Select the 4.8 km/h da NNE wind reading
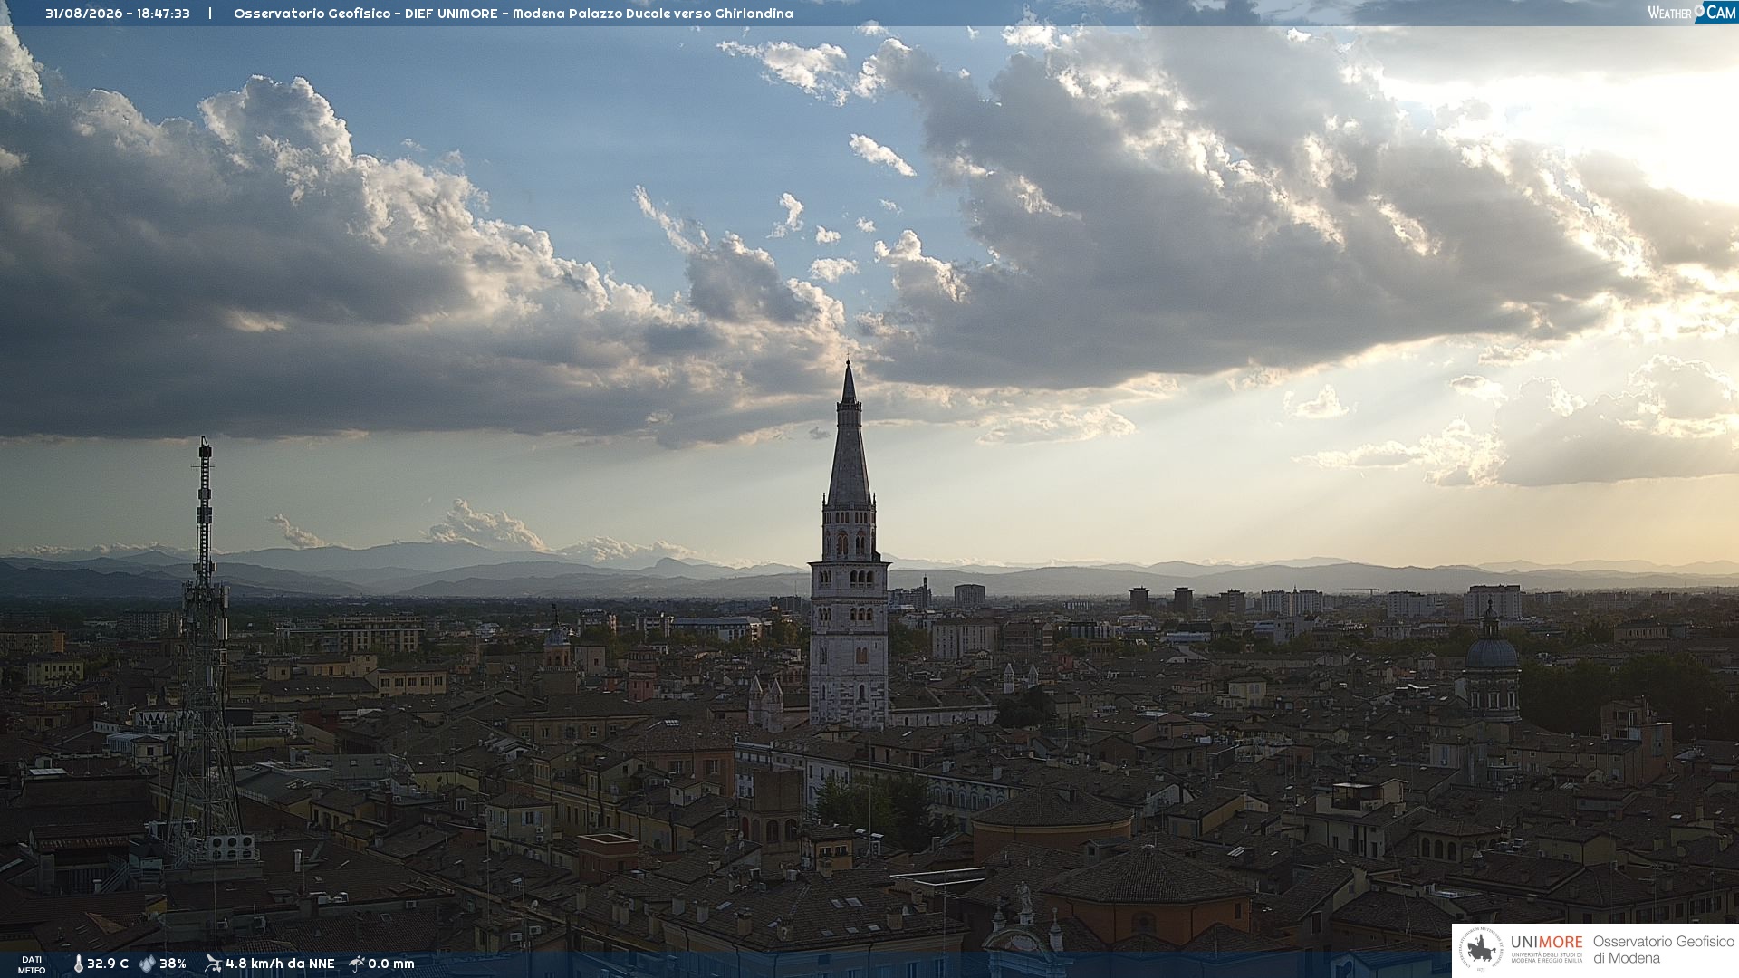The image size is (1739, 978). point(280,964)
